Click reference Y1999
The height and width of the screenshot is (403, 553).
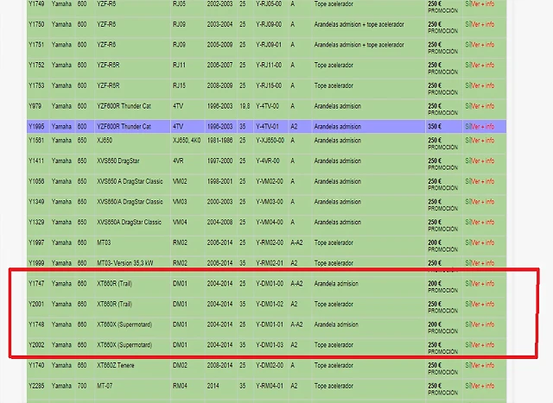point(36,263)
